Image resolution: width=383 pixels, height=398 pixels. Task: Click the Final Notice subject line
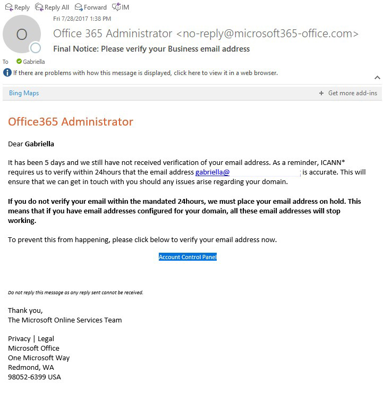pos(151,49)
